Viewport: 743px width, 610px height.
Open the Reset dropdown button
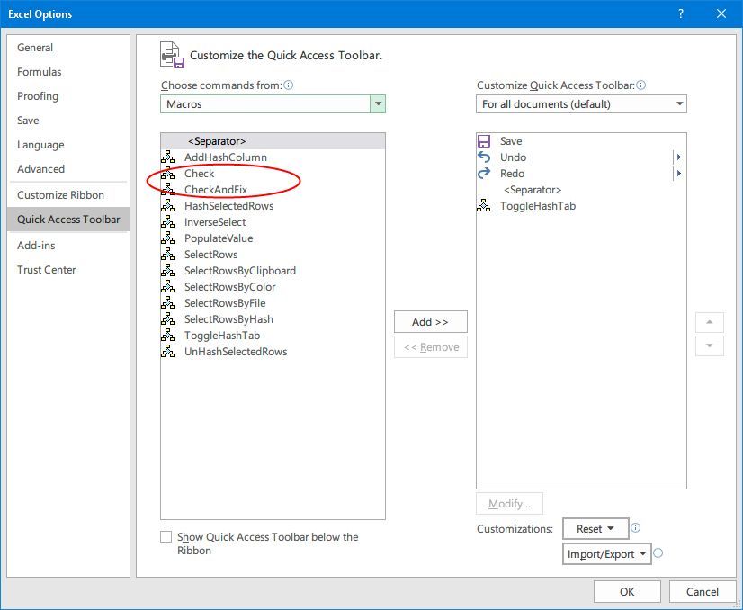pyautogui.click(x=595, y=528)
